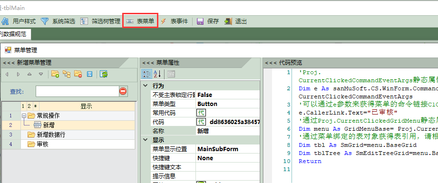Select the 快捷键 None value
Screen dimensions: 438x183
click(x=228, y=158)
